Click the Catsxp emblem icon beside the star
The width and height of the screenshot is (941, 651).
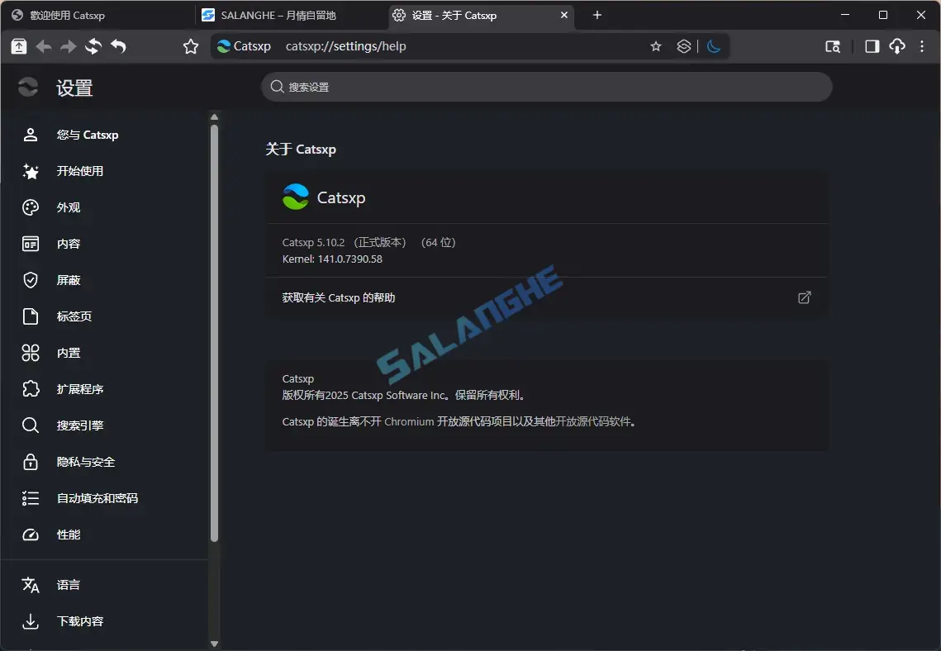point(683,46)
